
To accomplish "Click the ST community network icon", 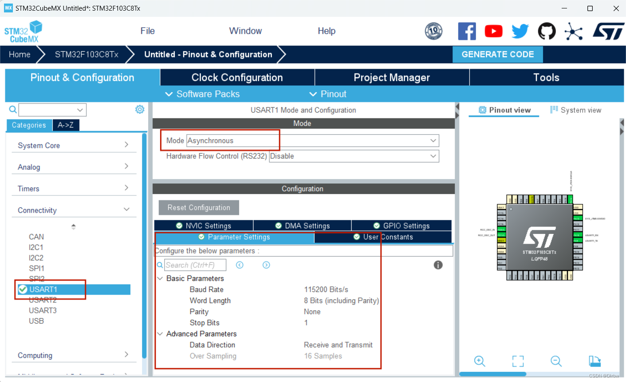I will (x=574, y=31).
